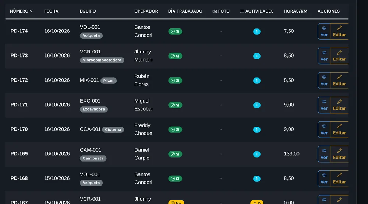Click the Sí badge in row PD-170
Viewport: 368px width, 204px height.
175,129
